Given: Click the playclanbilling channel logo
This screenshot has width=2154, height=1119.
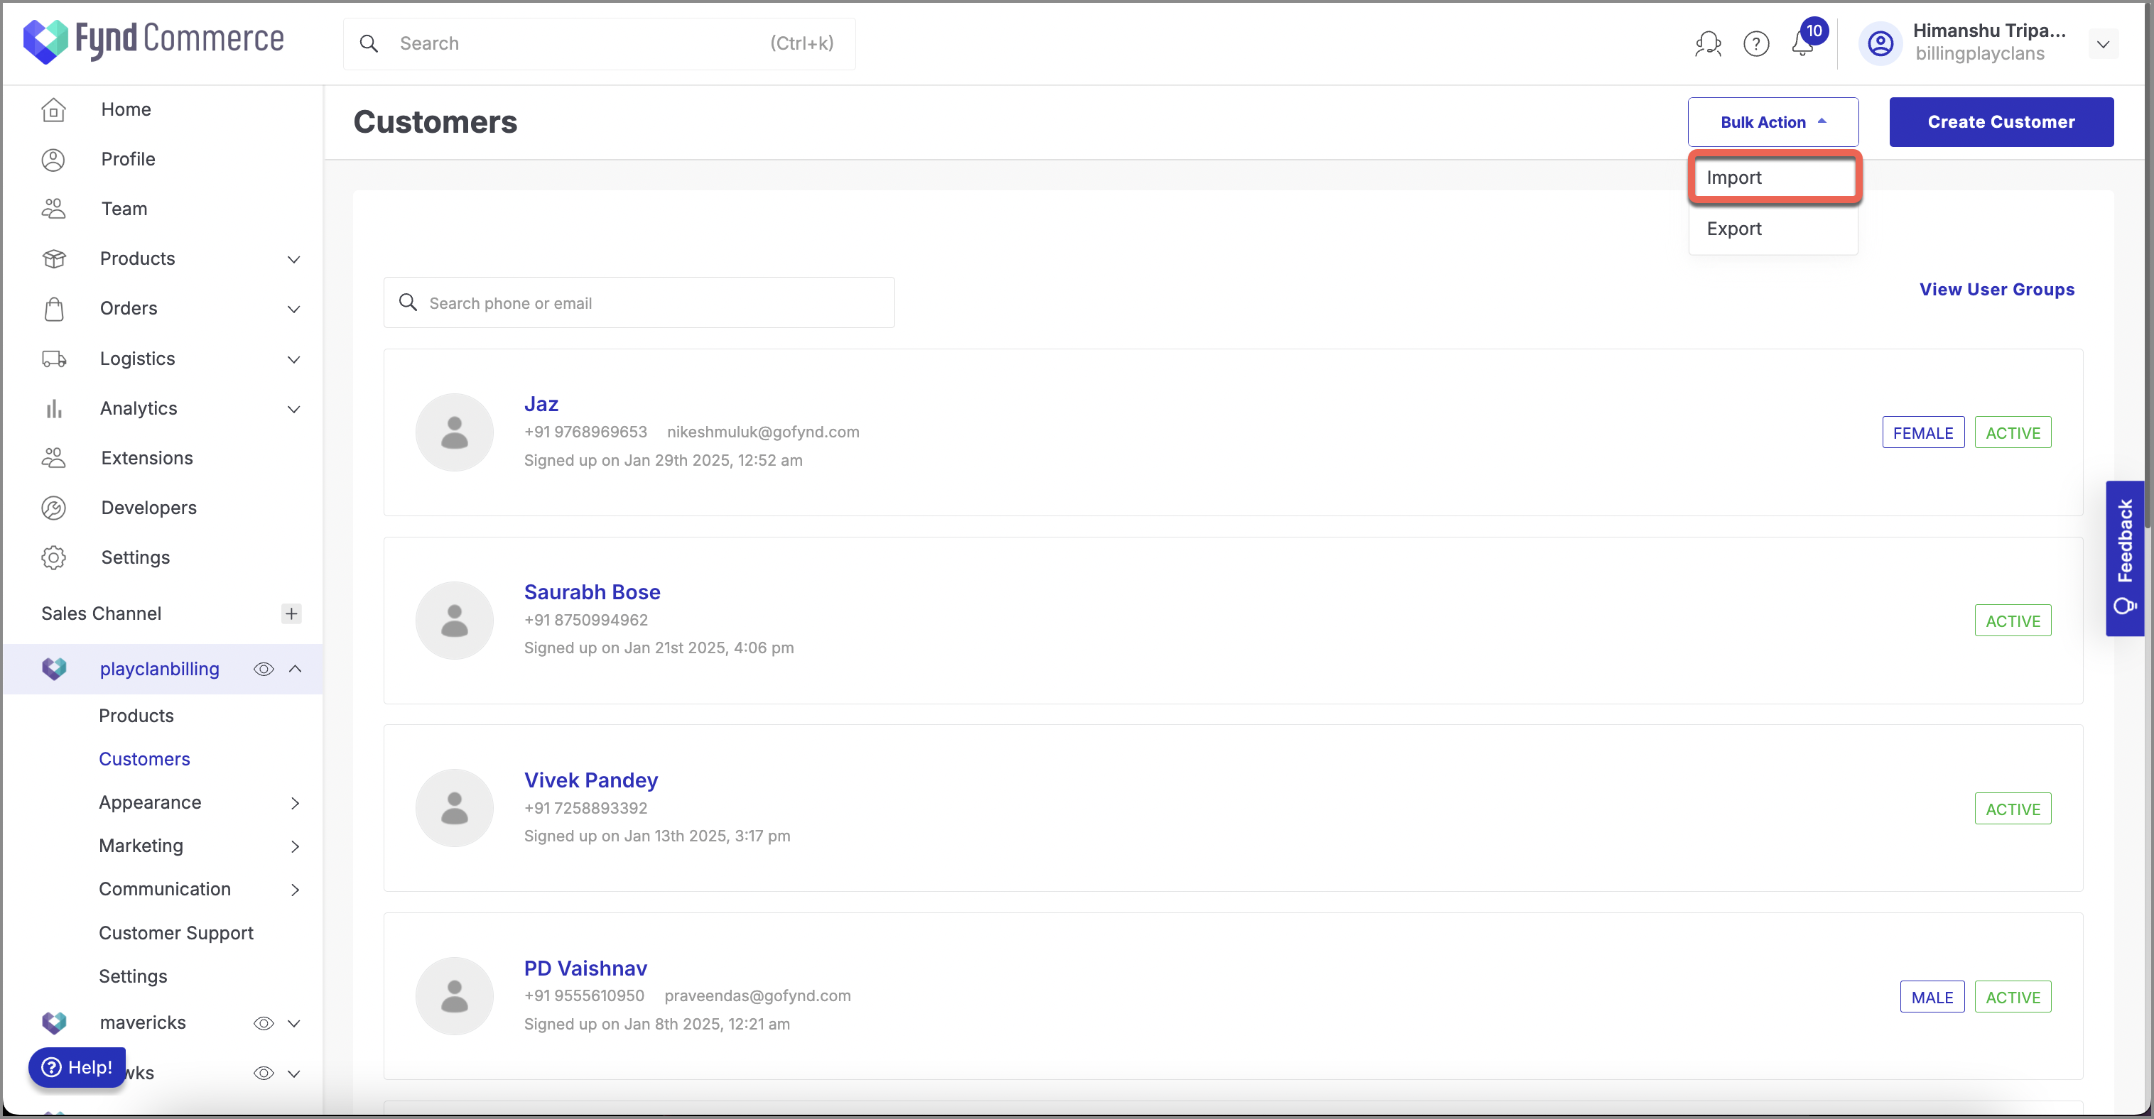Looking at the screenshot, I should (x=53, y=669).
